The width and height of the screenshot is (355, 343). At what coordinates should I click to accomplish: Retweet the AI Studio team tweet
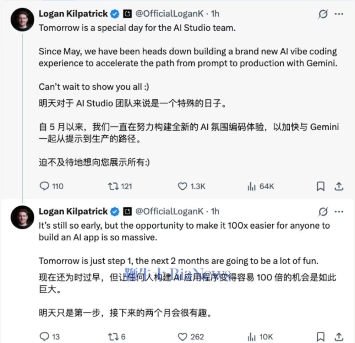point(113,186)
